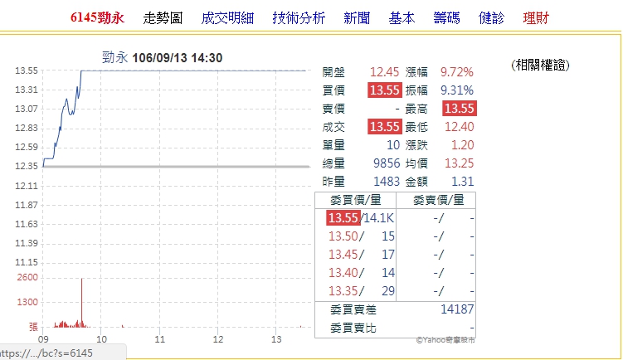Click the 12.35 y-axis label on chart
The height and width of the screenshot is (360, 623).
(x=27, y=166)
